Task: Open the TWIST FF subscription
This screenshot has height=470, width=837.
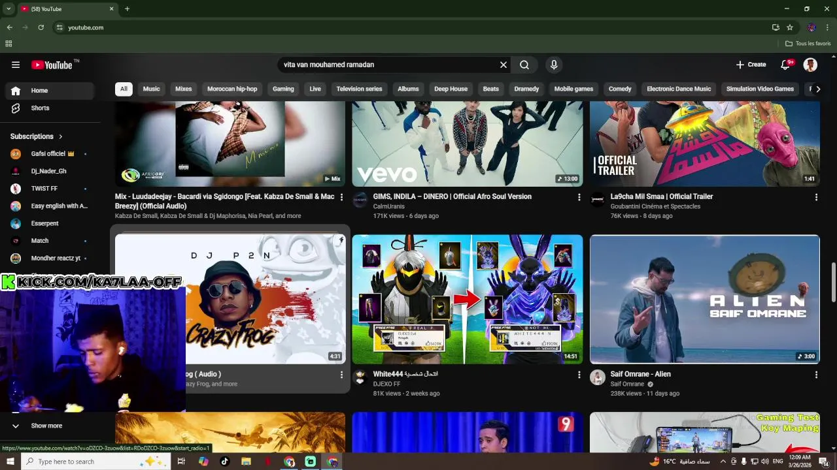Action: click(50, 189)
